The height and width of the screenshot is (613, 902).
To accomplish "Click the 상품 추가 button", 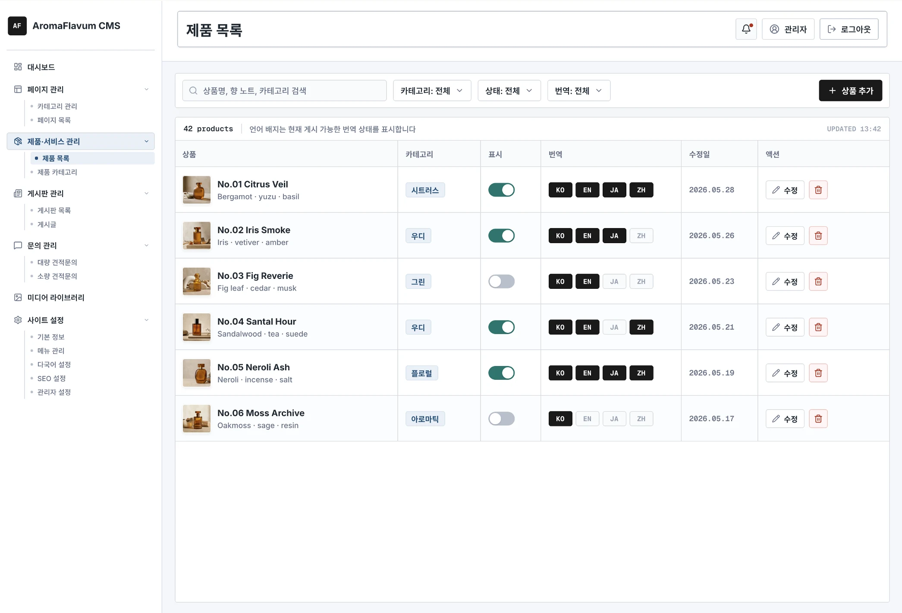I will 850,91.
